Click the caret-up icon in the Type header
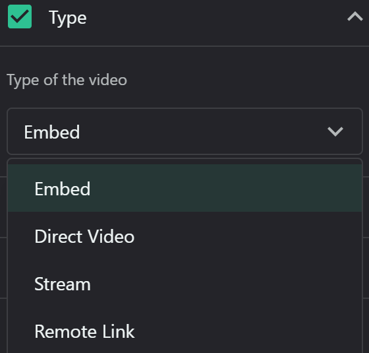 coord(355,16)
